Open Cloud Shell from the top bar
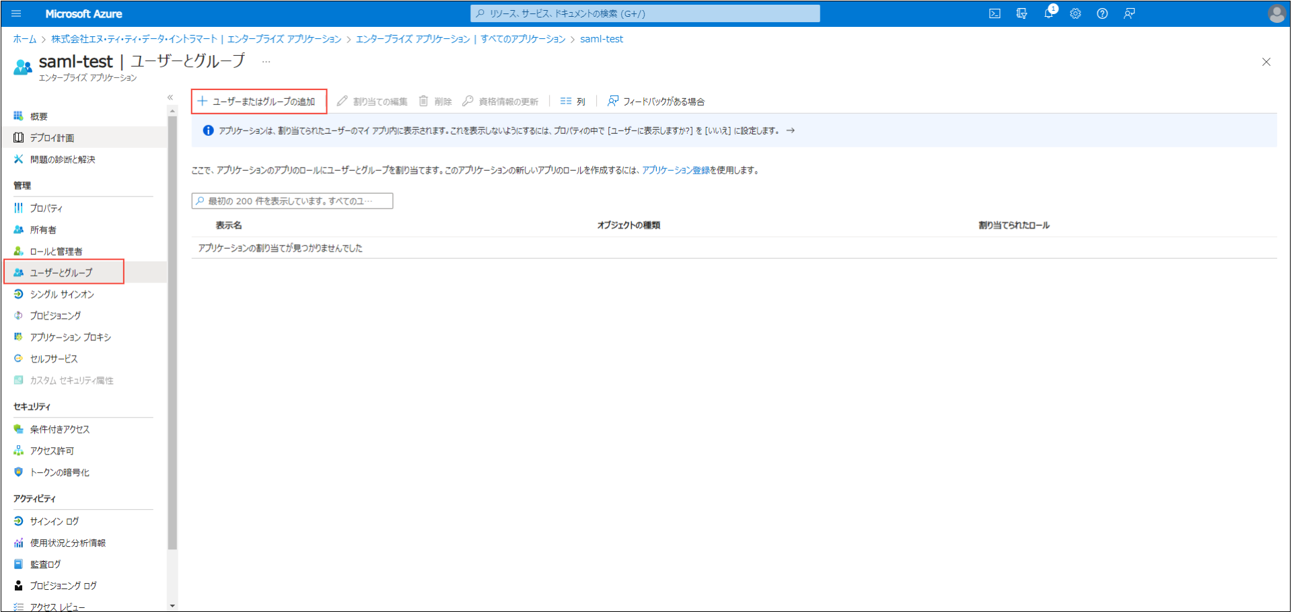Image resolution: width=1292 pixels, height=612 pixels. [995, 13]
